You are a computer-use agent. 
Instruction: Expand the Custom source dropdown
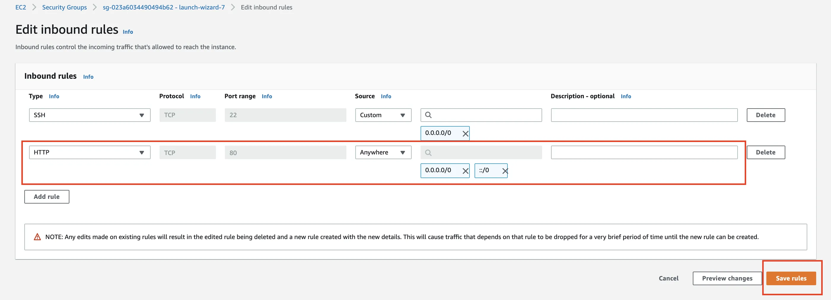click(x=383, y=115)
